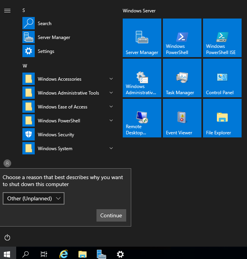Expand the Windows Administrative Tools chevron

111,93
